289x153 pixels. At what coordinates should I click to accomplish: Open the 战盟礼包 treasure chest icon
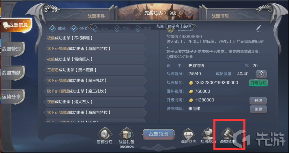pos(126,134)
